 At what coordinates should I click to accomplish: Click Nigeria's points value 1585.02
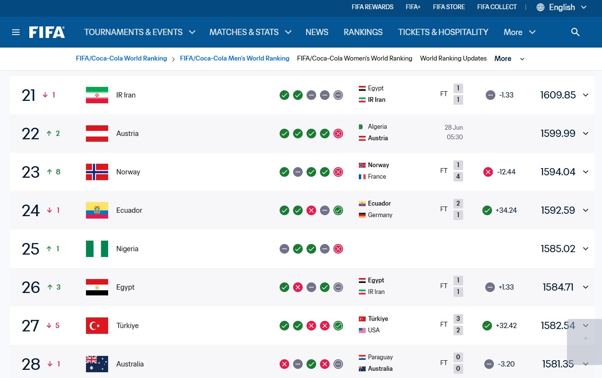pyautogui.click(x=558, y=249)
